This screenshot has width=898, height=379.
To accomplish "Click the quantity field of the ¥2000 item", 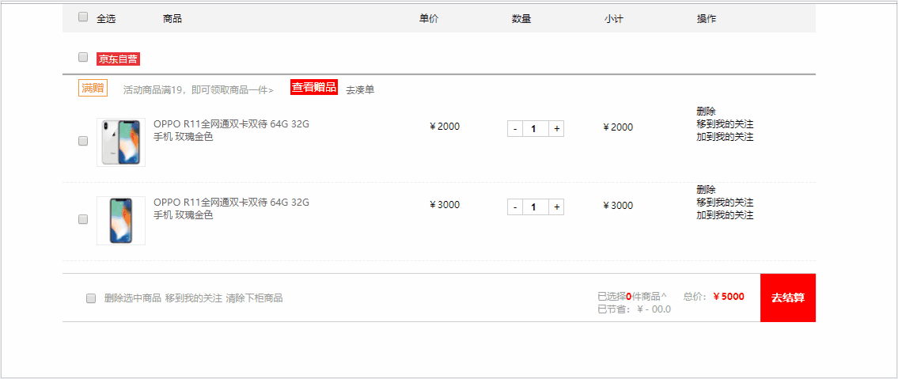I will coord(536,129).
